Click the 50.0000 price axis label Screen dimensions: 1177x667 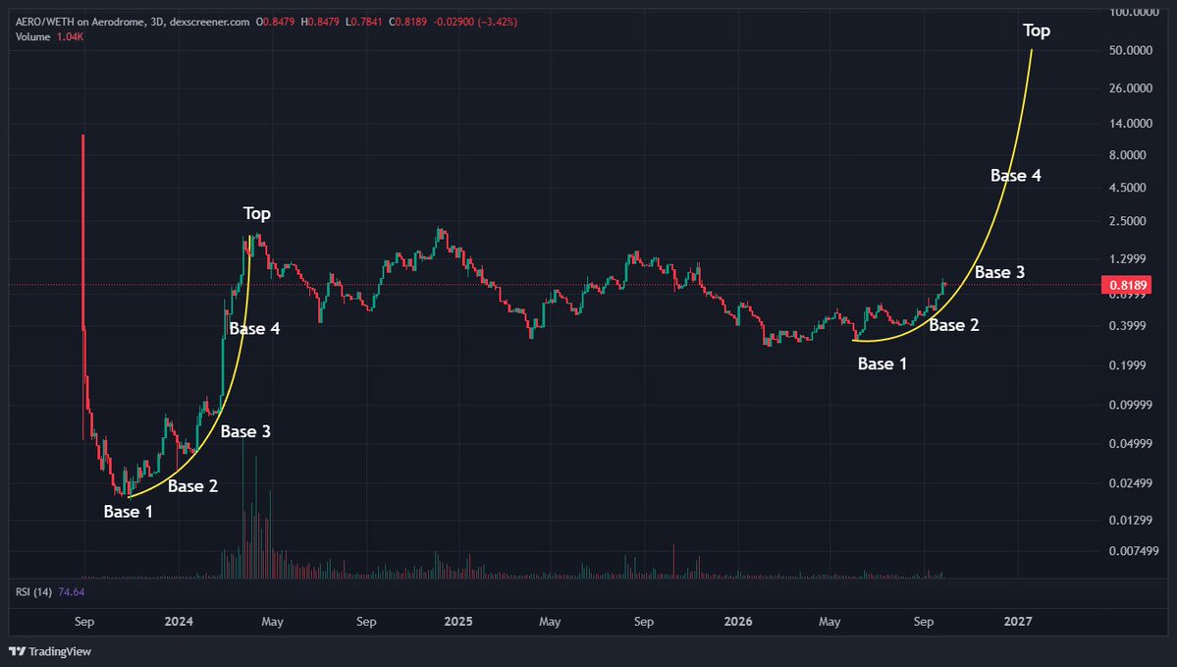point(1131,50)
